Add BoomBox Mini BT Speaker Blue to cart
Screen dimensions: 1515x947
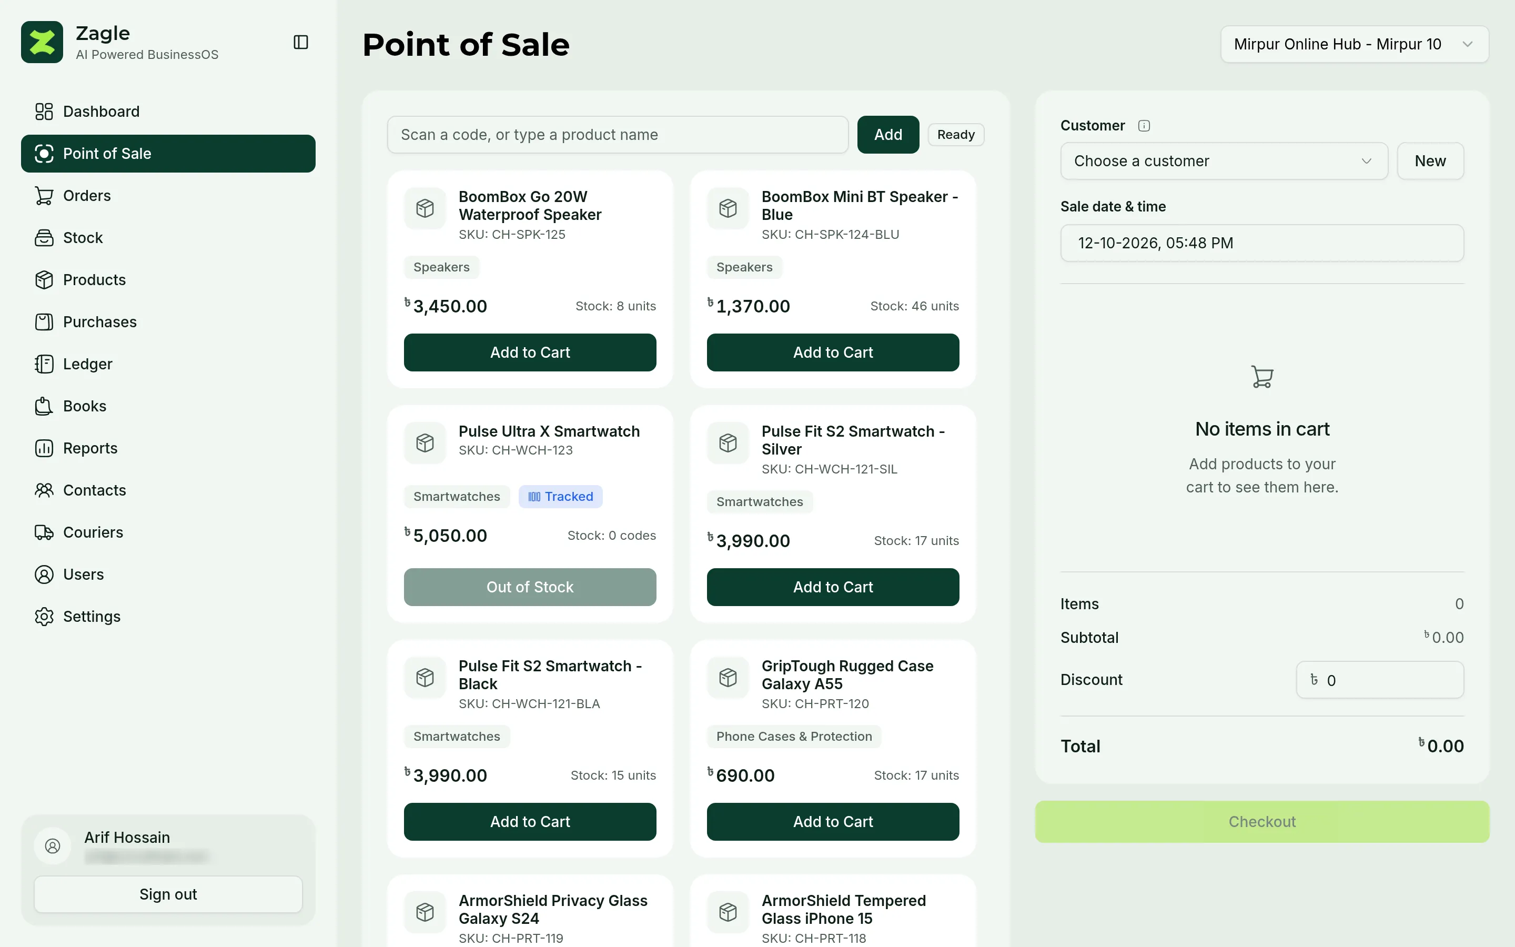click(833, 352)
